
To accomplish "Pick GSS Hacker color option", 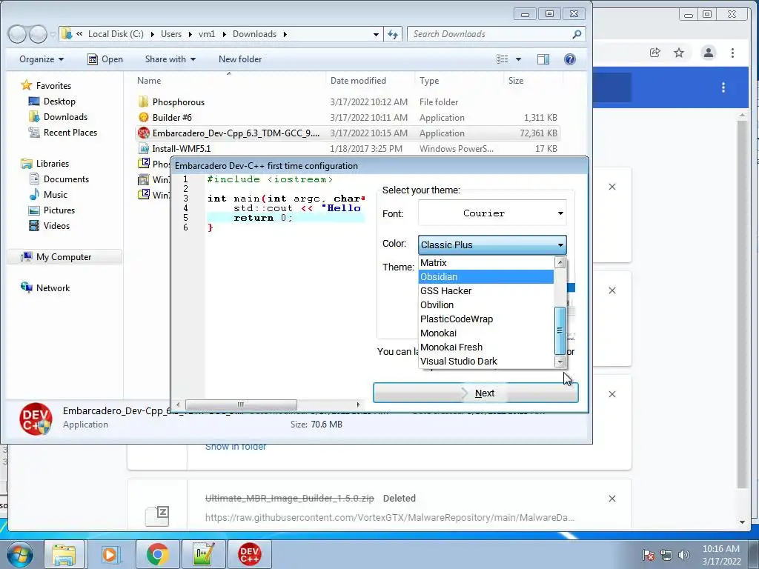I will coord(486,290).
